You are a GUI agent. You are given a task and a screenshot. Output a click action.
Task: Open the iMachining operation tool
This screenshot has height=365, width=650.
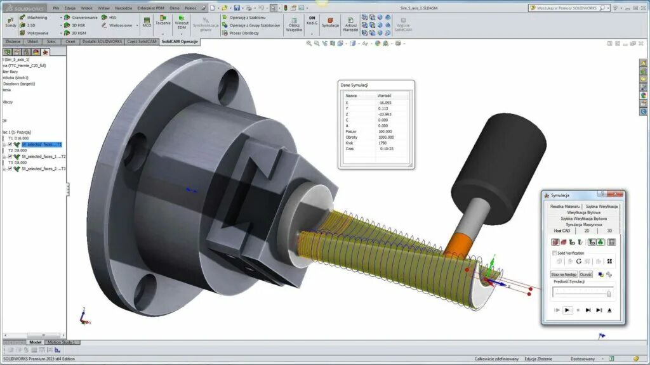coord(34,17)
